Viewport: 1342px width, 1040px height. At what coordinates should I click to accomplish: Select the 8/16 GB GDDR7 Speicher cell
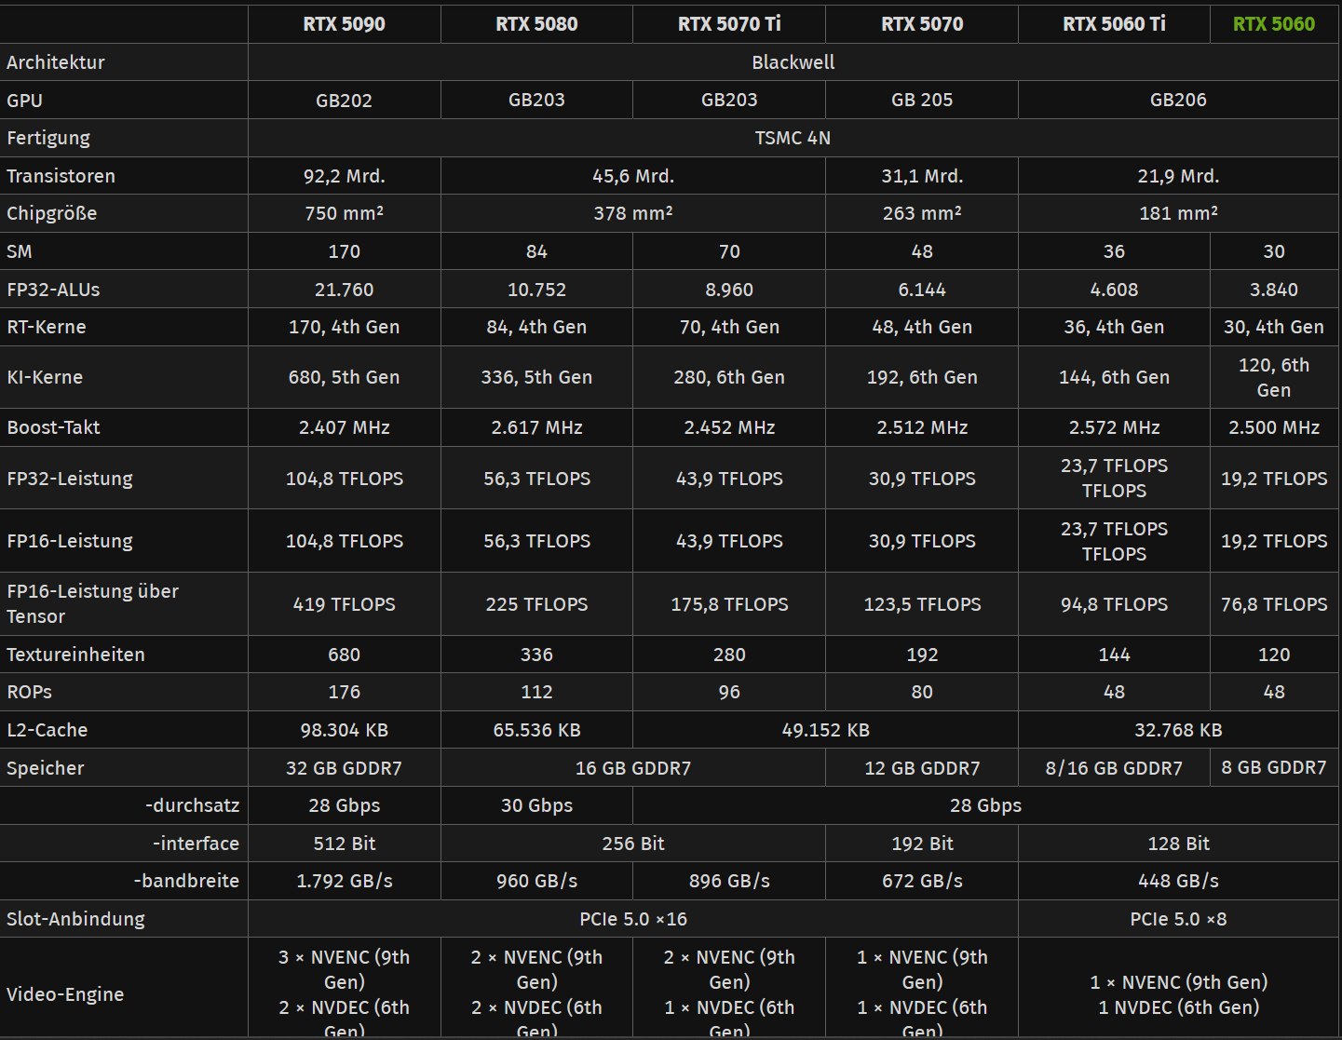pos(1114,768)
